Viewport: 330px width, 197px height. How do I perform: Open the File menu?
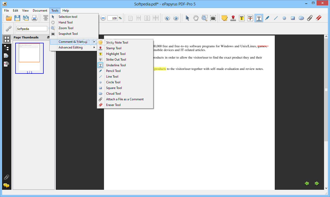6,11
